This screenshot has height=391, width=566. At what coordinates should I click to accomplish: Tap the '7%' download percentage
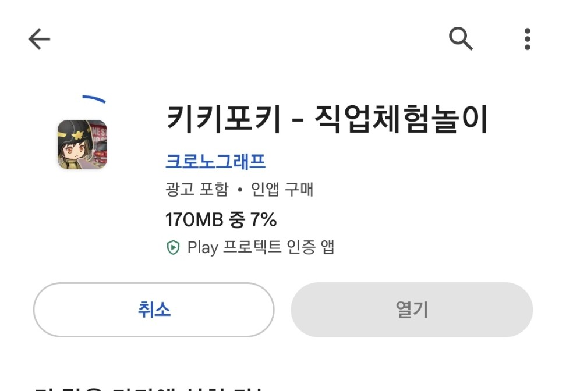coord(263,219)
